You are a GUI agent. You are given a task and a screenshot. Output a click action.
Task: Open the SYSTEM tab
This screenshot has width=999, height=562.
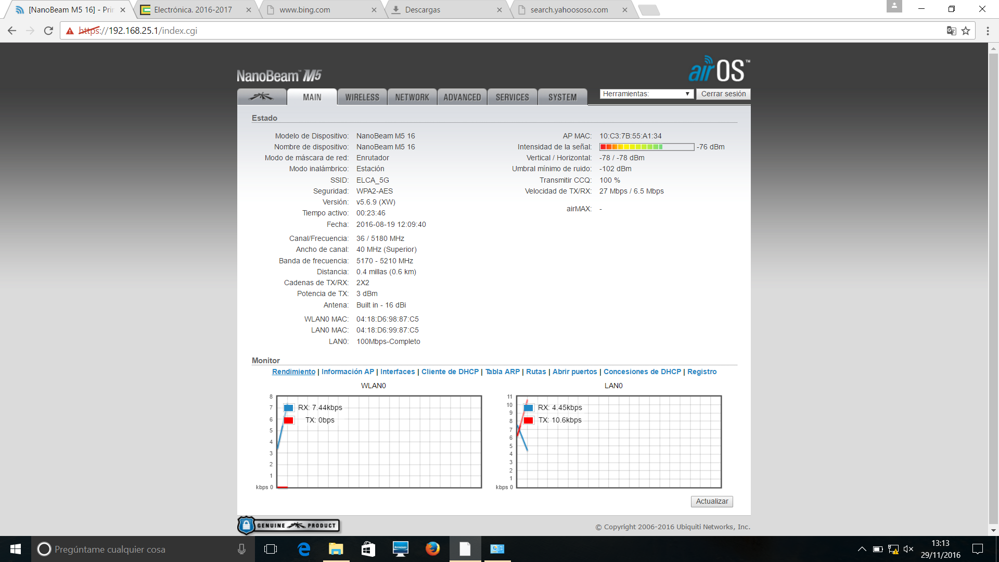(562, 97)
